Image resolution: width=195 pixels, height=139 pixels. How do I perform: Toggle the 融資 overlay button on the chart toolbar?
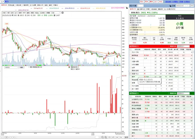20,13
